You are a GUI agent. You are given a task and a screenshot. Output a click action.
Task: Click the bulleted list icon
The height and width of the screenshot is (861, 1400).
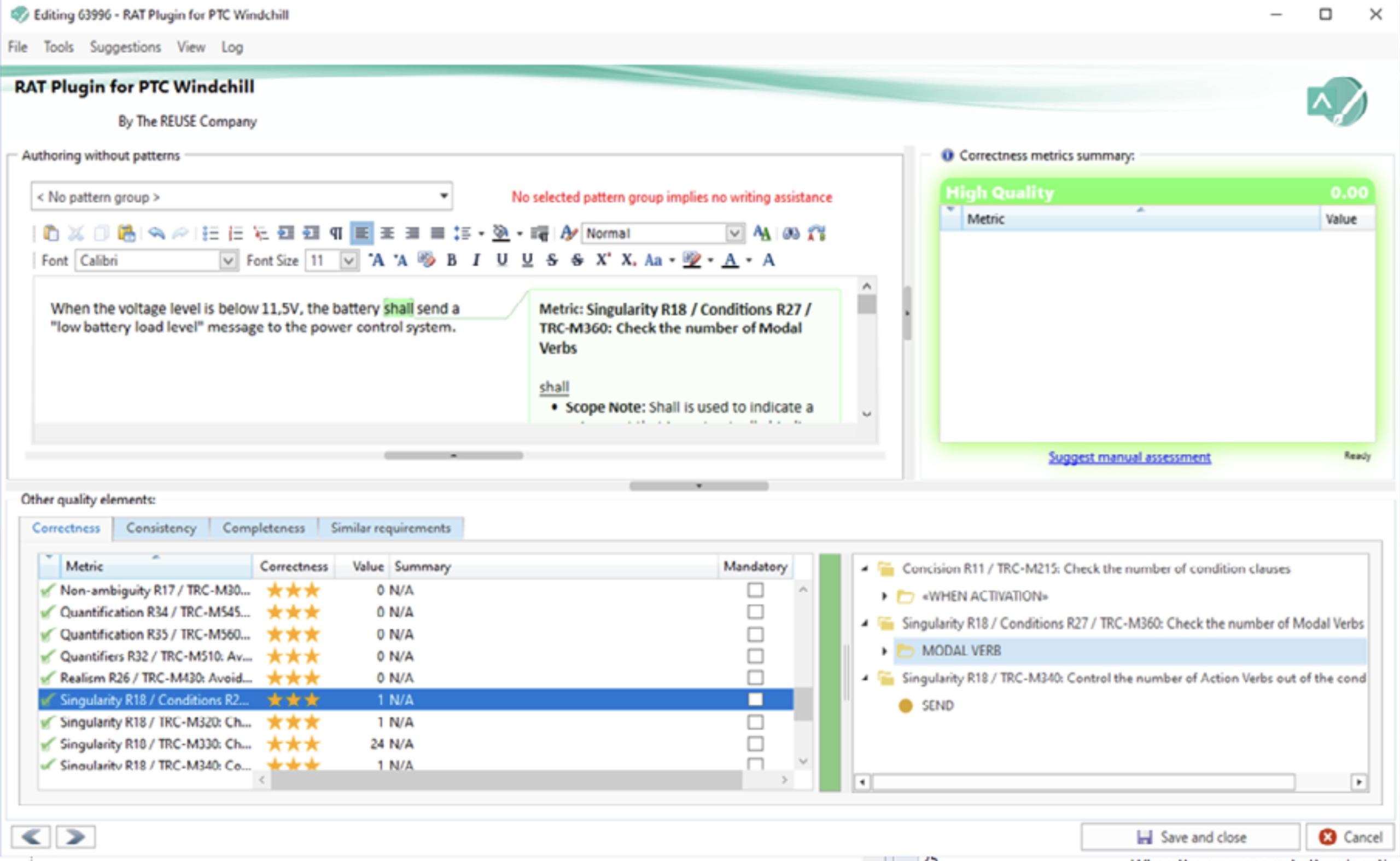[x=210, y=233]
